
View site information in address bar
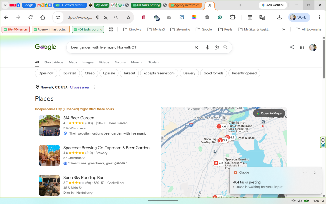[59, 18]
